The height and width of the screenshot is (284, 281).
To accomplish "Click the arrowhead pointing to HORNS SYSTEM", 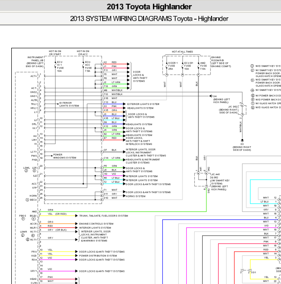I will 124,196.
